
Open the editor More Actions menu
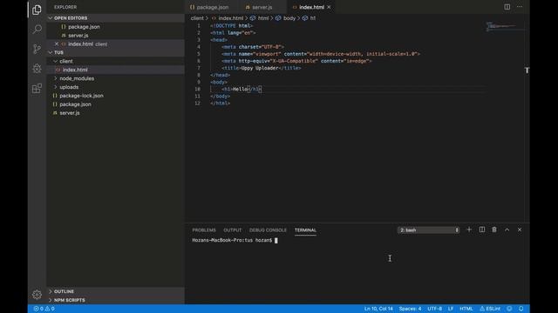tap(520, 7)
